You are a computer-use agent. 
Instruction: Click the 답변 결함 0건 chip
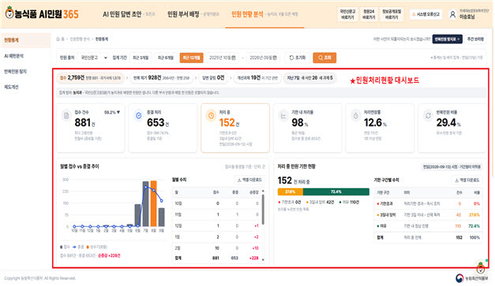(213, 78)
